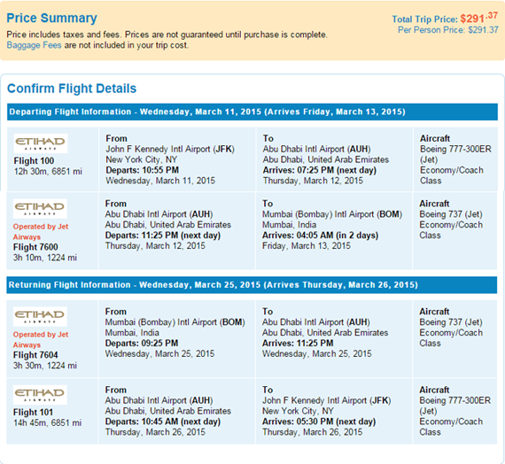This screenshot has height=464, width=505.
Task: Click the Flight 100 label
Action: [34, 160]
